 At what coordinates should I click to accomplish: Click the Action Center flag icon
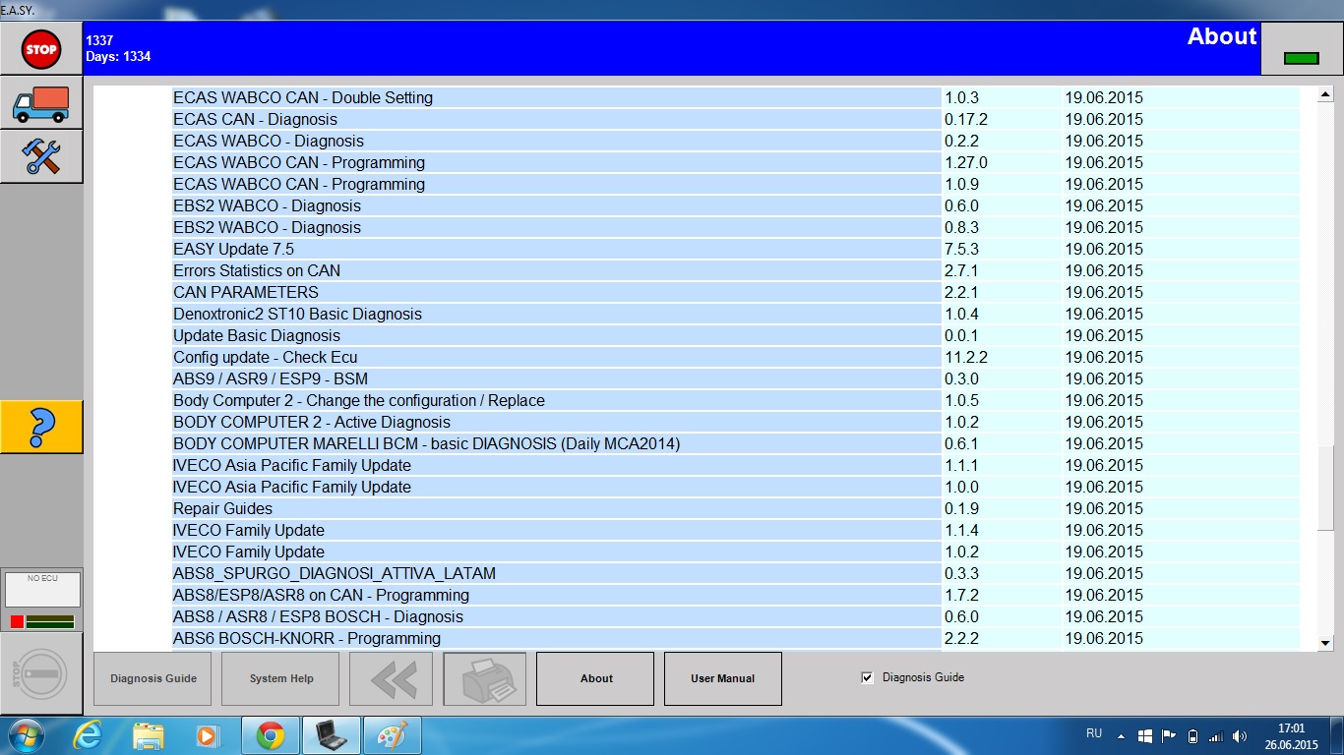[x=1169, y=735]
